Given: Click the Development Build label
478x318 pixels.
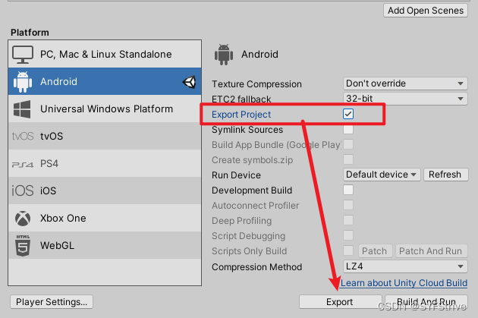Looking at the screenshot, I should (252, 190).
